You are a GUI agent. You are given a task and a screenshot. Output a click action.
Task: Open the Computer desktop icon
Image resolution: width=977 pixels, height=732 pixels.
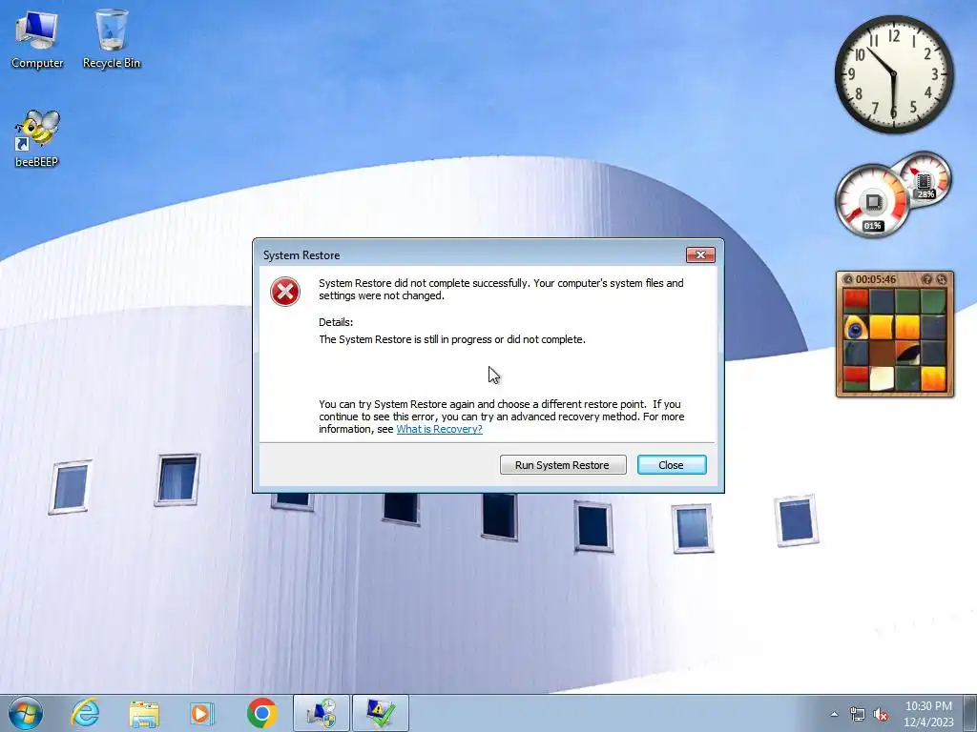[x=37, y=39]
